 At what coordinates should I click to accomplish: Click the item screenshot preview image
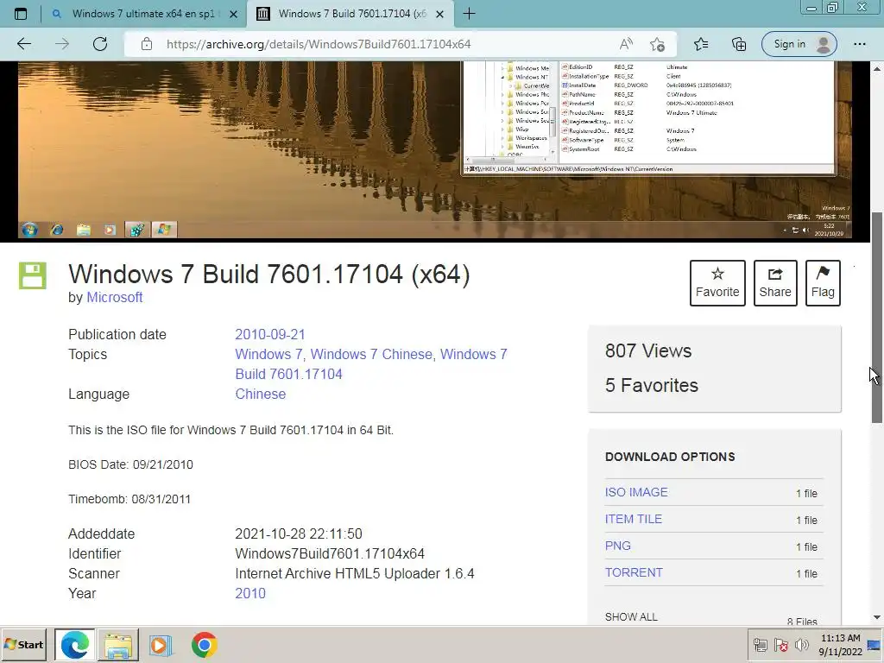435,150
